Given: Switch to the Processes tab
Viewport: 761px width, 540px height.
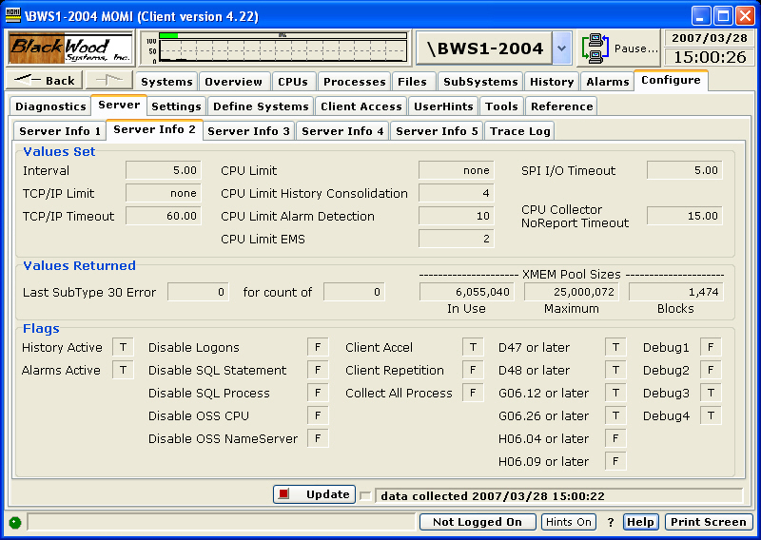Looking at the screenshot, I should 354,82.
